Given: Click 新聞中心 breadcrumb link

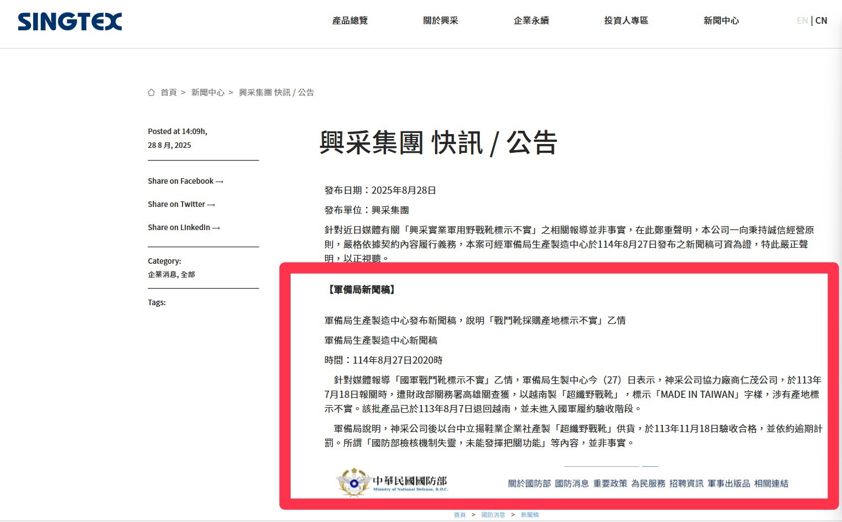Looking at the screenshot, I should point(208,92).
